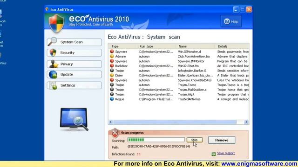Click the globe icon beside Update
The width and height of the screenshot is (298, 167).
[x=53, y=74]
